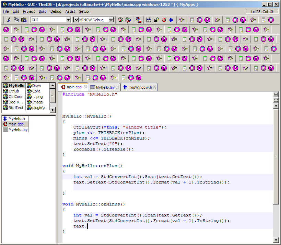
Task: Click the bomb icon in the toolbar
Action: point(156,20)
